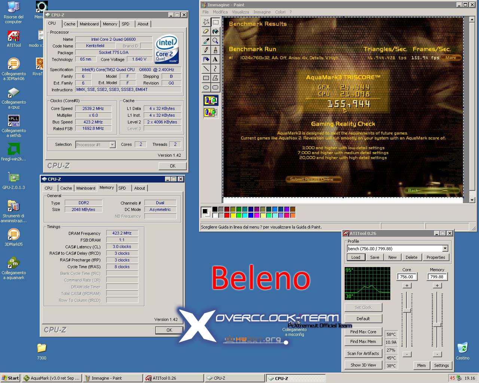Select the Collegamento a aquamark desktop icon
This screenshot has width=479, height=383.
tap(14, 268)
